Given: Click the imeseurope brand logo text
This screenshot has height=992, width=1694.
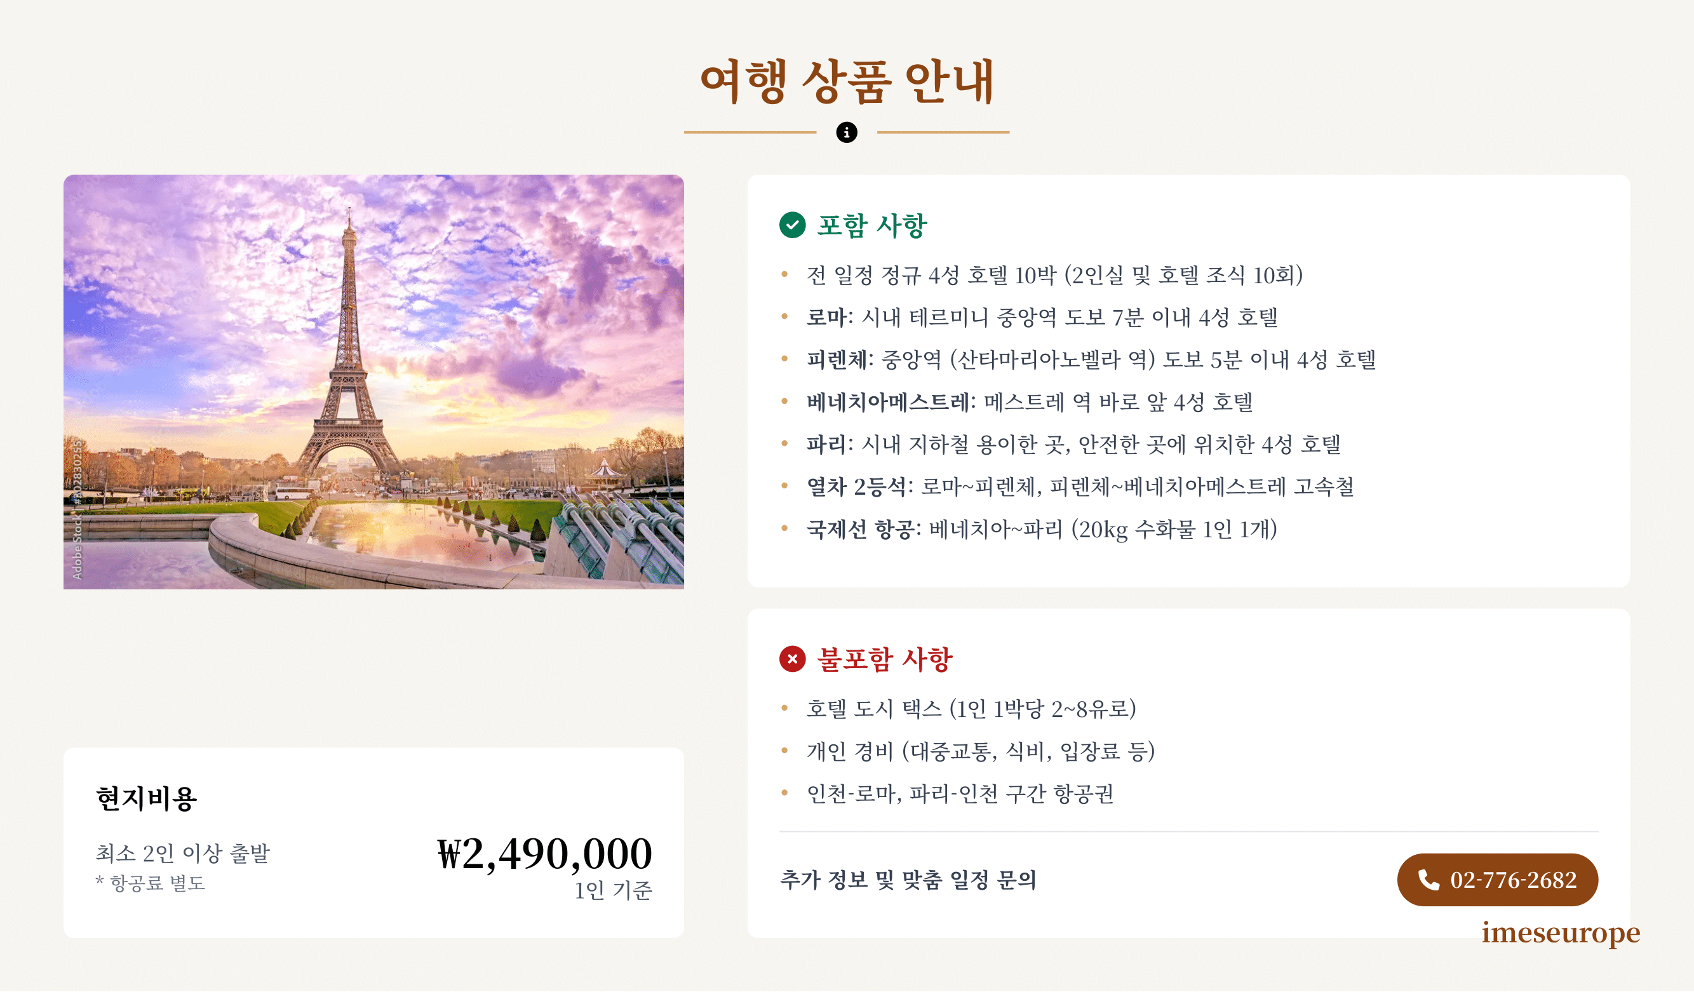Looking at the screenshot, I should [x=1560, y=932].
